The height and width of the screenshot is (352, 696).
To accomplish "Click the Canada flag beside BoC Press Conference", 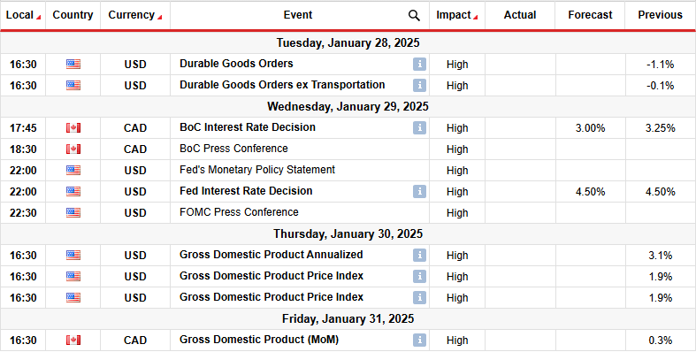I will 73,149.
